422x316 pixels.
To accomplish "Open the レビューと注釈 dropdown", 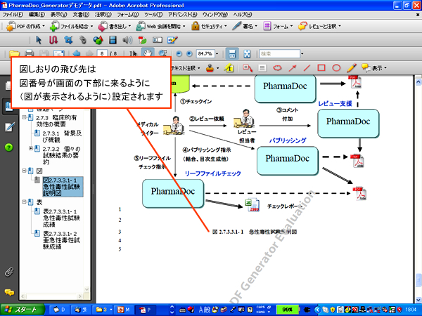I will [319, 26].
